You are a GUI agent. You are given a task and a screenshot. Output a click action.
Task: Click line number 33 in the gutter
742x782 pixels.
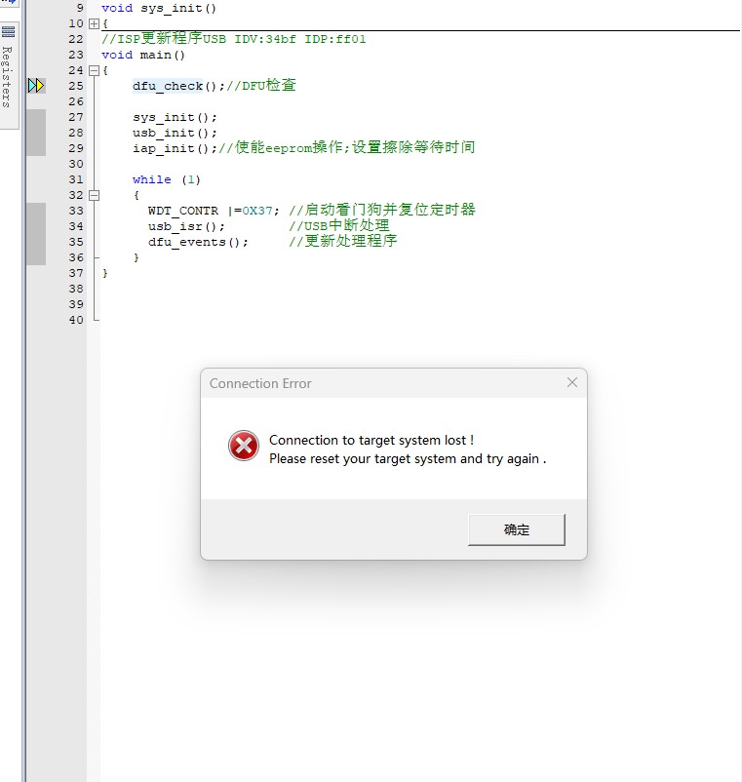pyautogui.click(x=76, y=211)
